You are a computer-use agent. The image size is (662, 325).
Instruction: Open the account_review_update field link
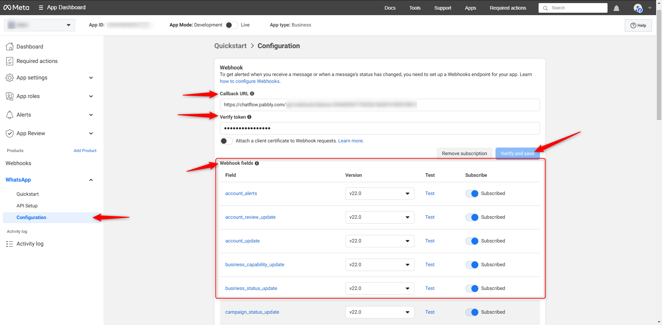[250, 217]
